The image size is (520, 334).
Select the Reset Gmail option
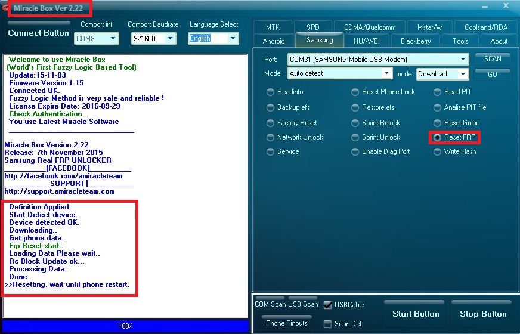click(x=438, y=123)
